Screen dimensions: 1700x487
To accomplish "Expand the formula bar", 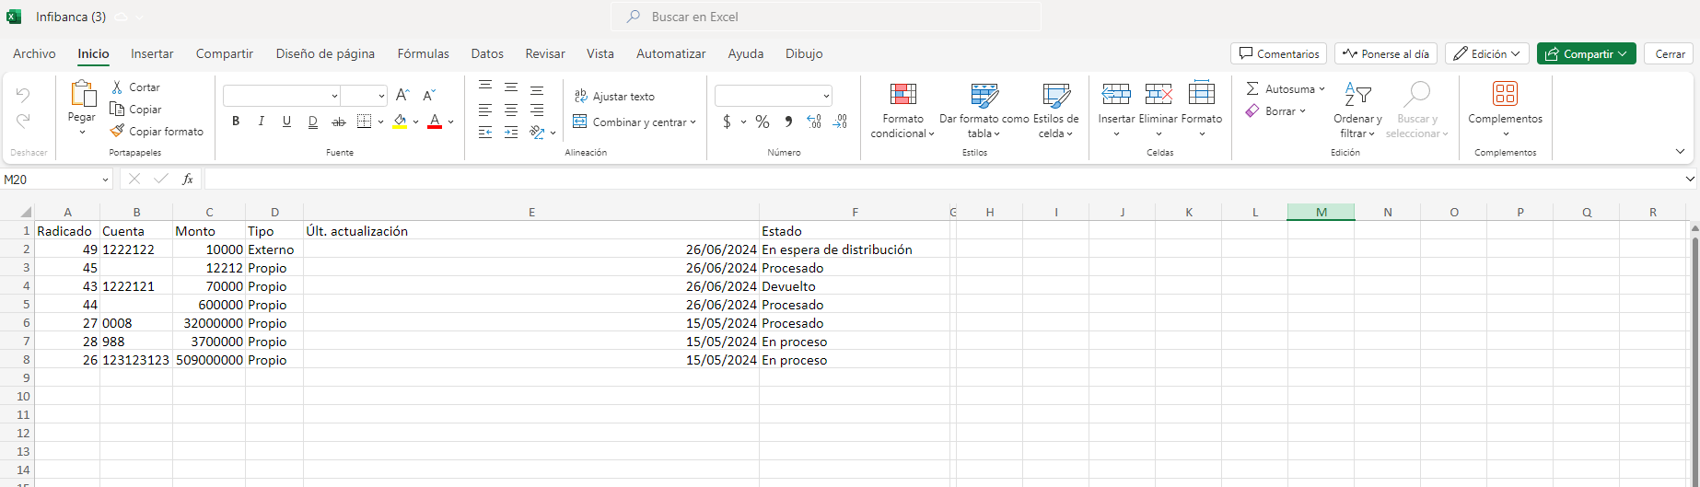I will coord(1690,179).
